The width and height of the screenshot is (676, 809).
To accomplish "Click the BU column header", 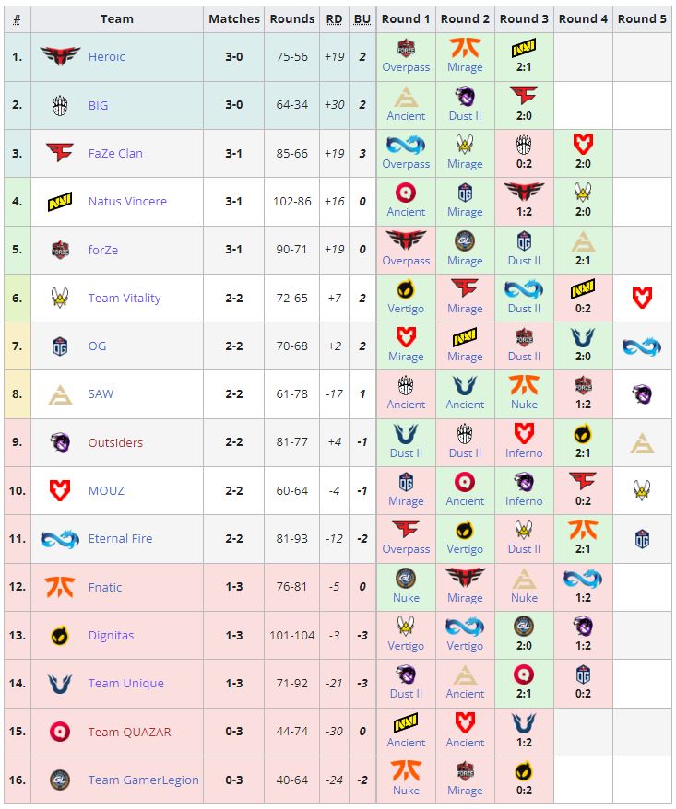I will click(x=362, y=18).
